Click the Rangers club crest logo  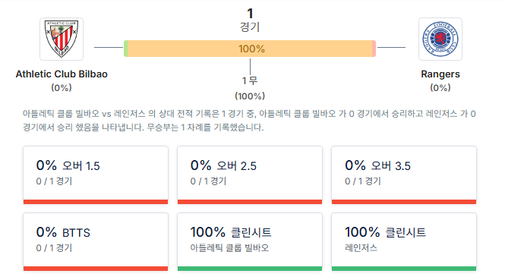click(440, 39)
